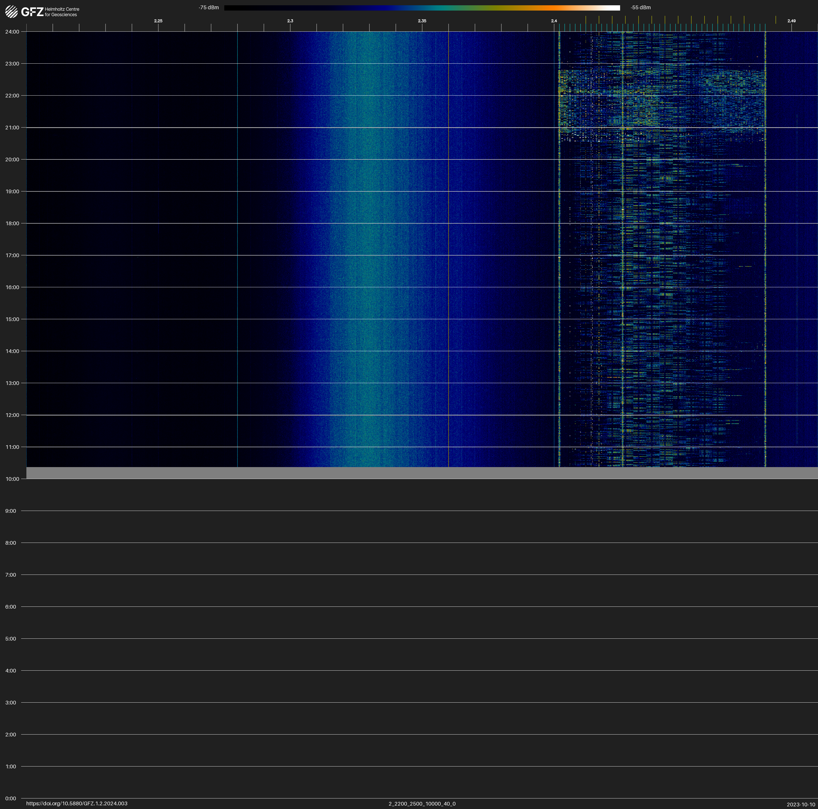Click the -75 dBm scale label

[209, 8]
